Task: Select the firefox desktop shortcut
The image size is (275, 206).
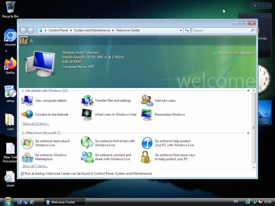Action: [10, 66]
